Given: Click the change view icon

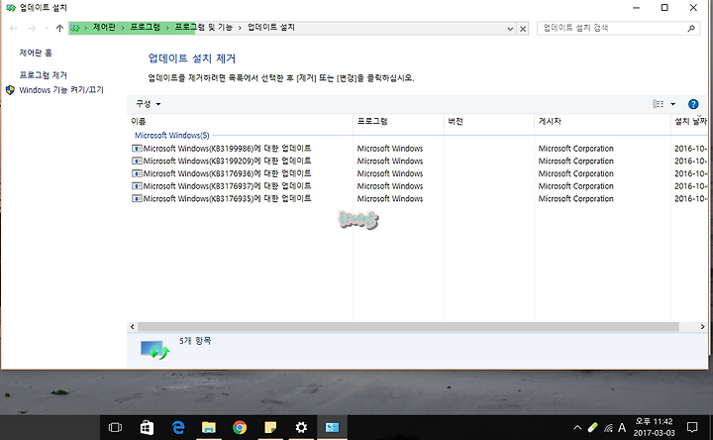Looking at the screenshot, I should (658, 104).
